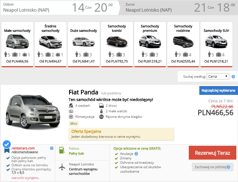Pick the Samochody SUV category

click(x=216, y=44)
